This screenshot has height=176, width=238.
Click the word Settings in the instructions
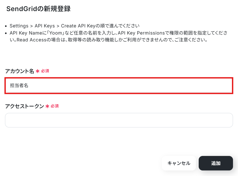click(19, 26)
